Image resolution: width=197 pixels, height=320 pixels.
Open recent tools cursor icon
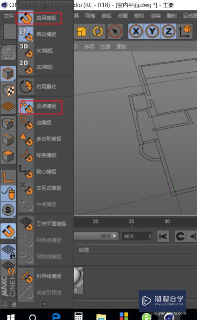pyautogui.click(x=115, y=32)
